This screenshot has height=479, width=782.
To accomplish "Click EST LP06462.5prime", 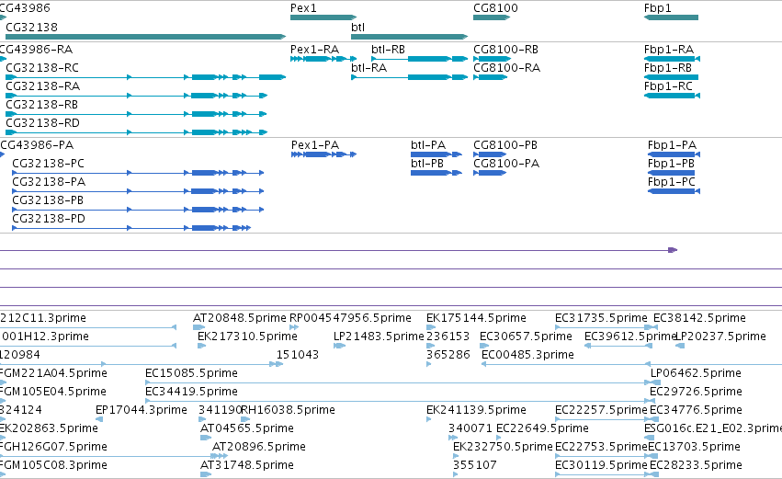I will 696,373.
